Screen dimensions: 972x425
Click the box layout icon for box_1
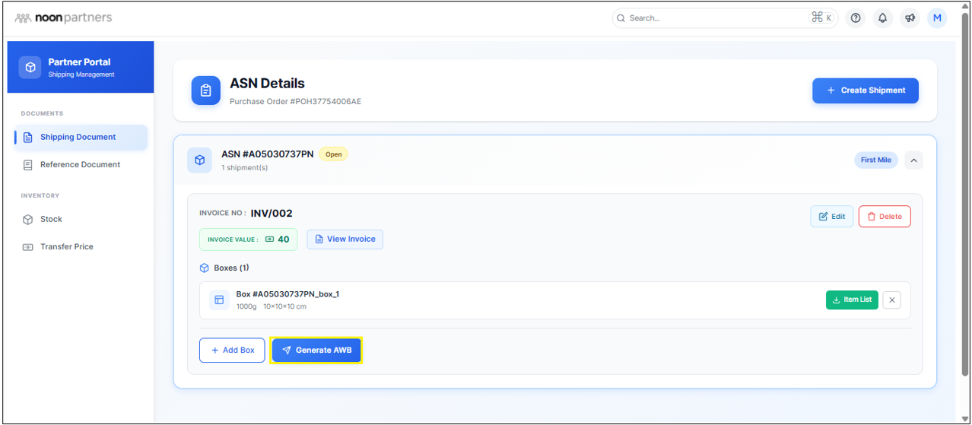tap(219, 300)
